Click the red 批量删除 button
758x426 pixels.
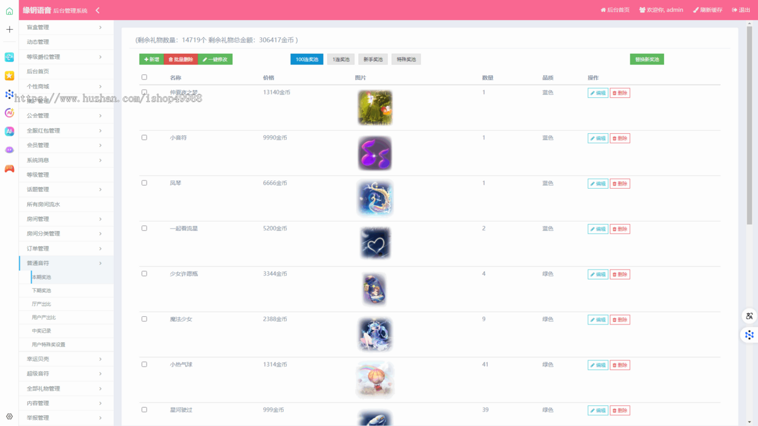[x=181, y=59]
